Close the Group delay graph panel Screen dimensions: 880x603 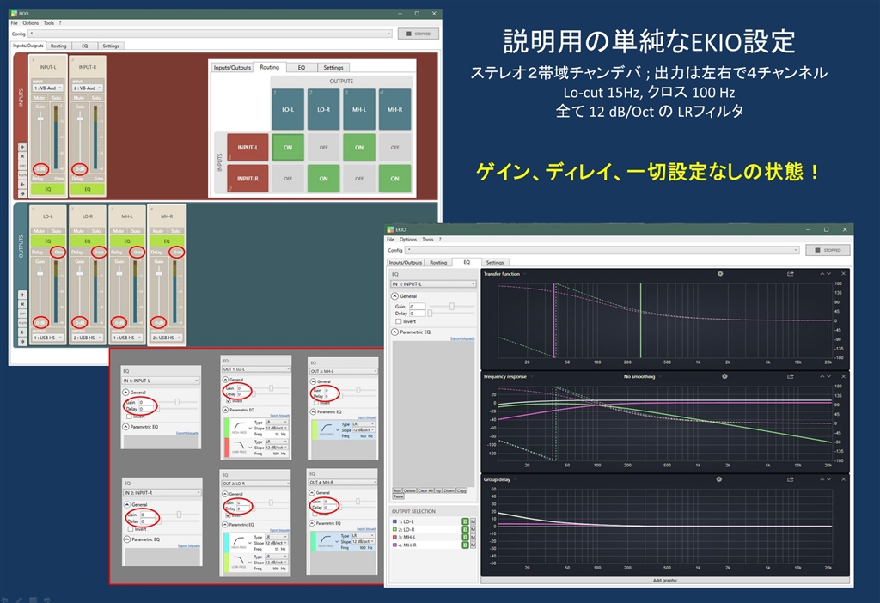[844, 479]
